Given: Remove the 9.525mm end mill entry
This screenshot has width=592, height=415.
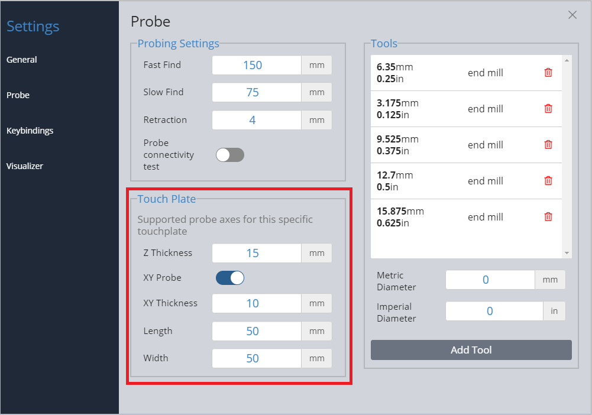Looking at the screenshot, I should coord(548,145).
